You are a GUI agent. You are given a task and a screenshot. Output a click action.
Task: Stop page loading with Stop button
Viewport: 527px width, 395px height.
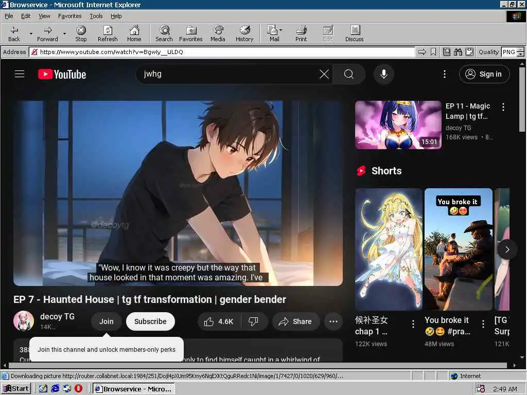point(81,33)
